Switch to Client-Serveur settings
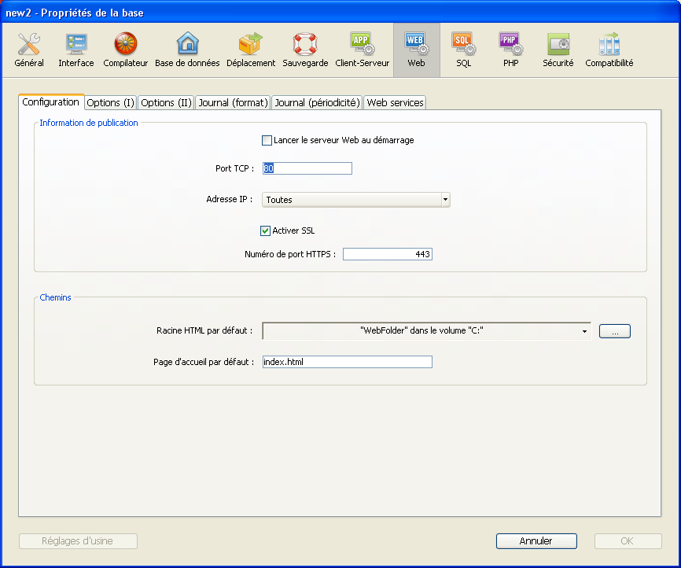This screenshot has height=568, width=681. pyautogui.click(x=362, y=50)
